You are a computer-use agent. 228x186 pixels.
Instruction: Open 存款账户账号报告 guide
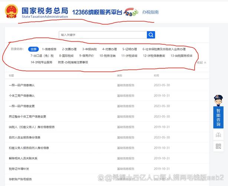coord(20,179)
